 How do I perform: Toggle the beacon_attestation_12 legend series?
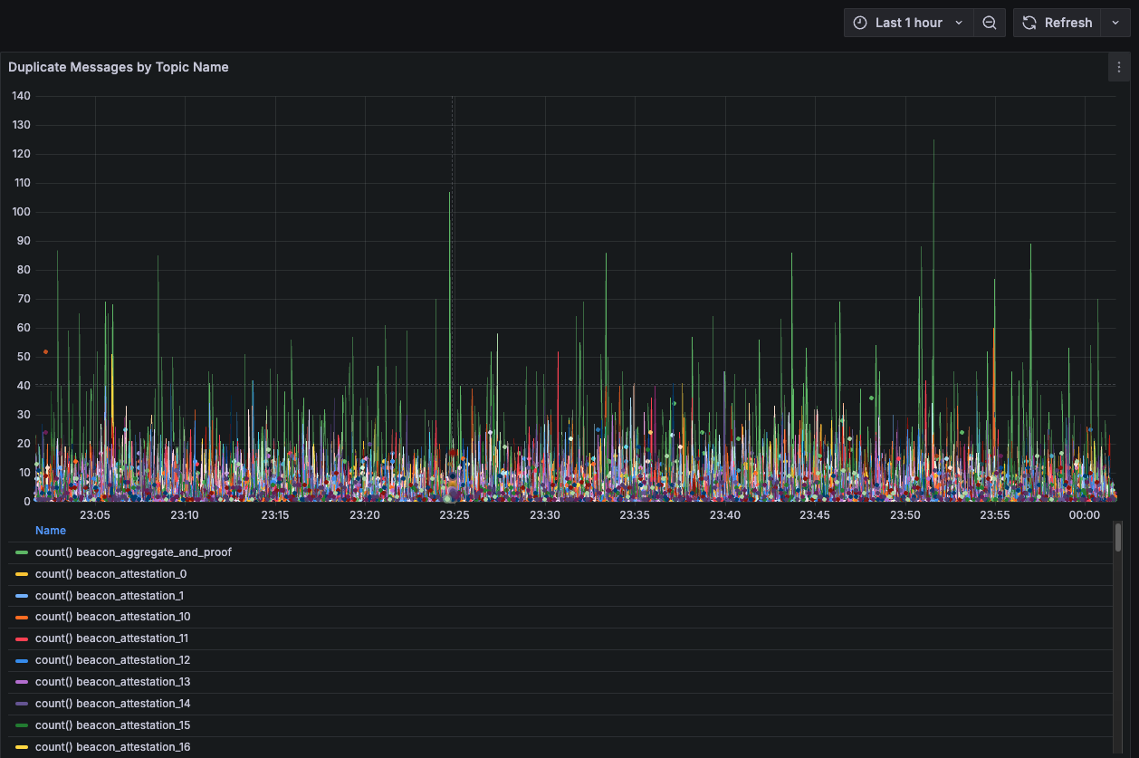113,660
